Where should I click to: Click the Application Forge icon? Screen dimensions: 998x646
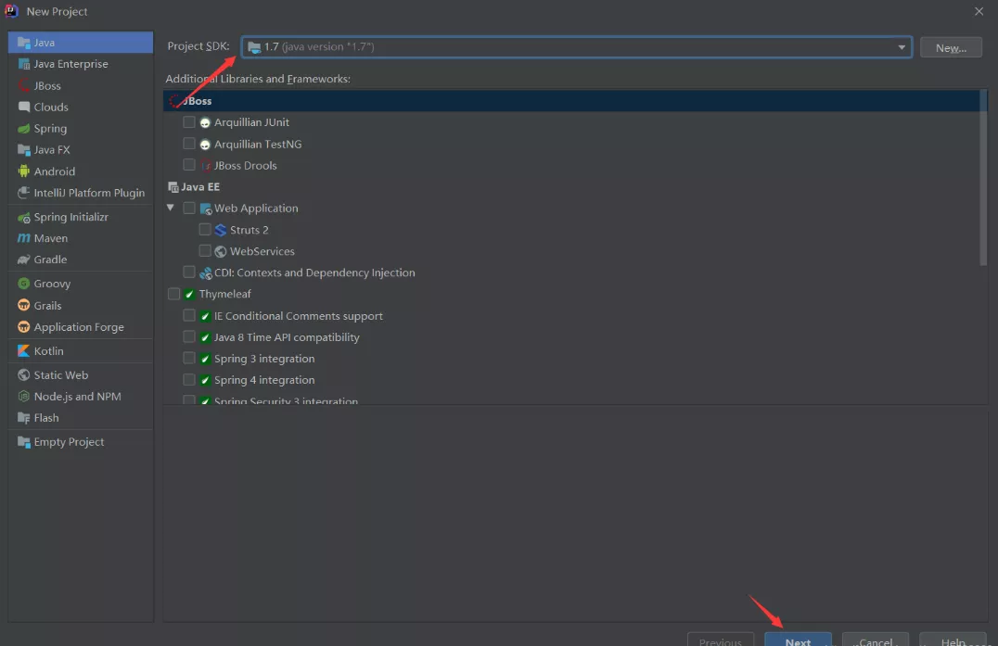pos(24,327)
